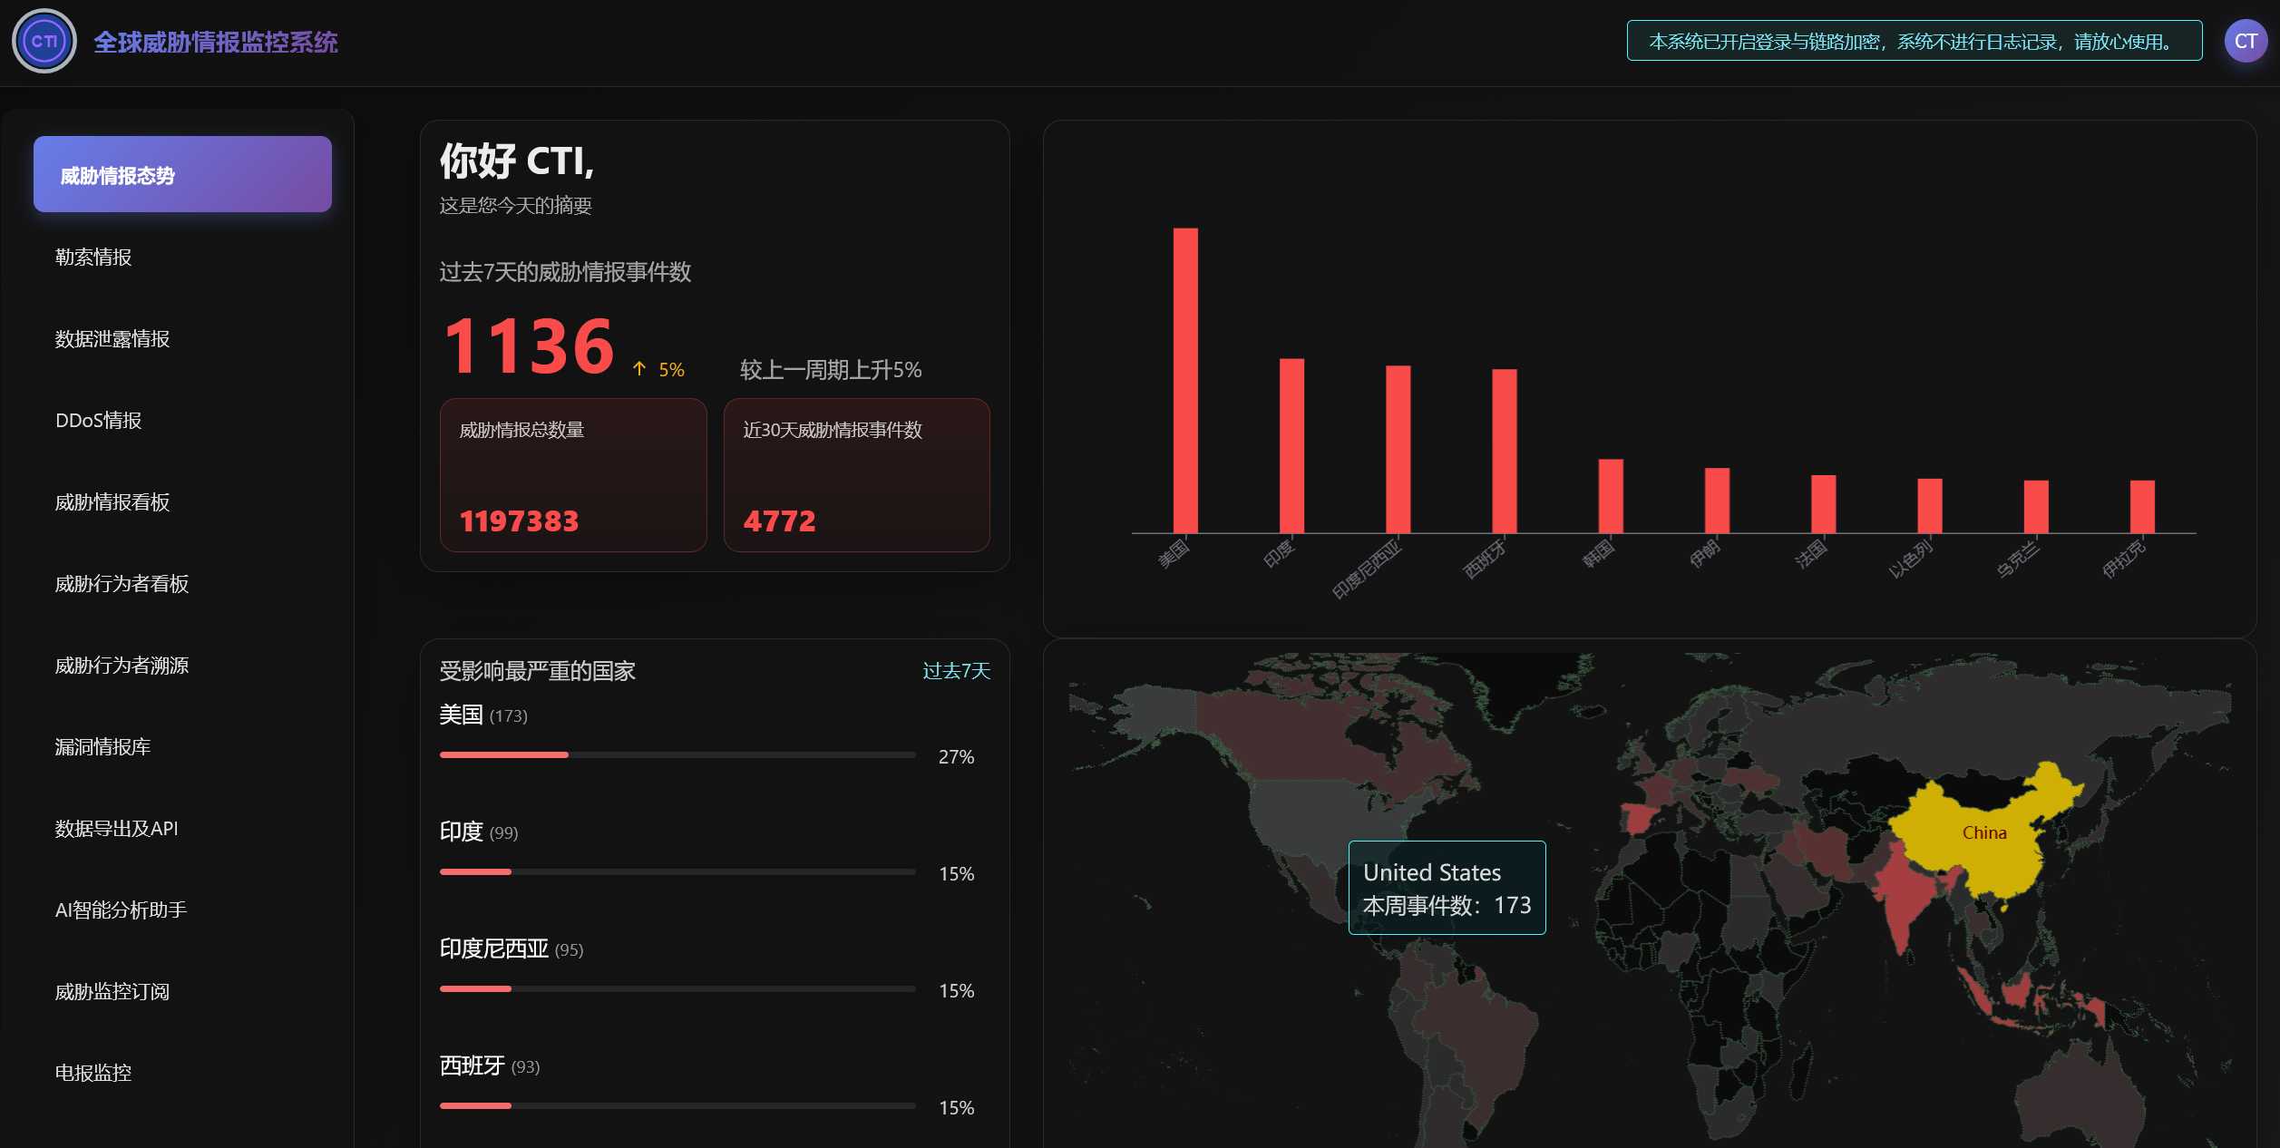Click the 威胁情报总数量 card
This screenshot has width=2280, height=1148.
click(572, 475)
